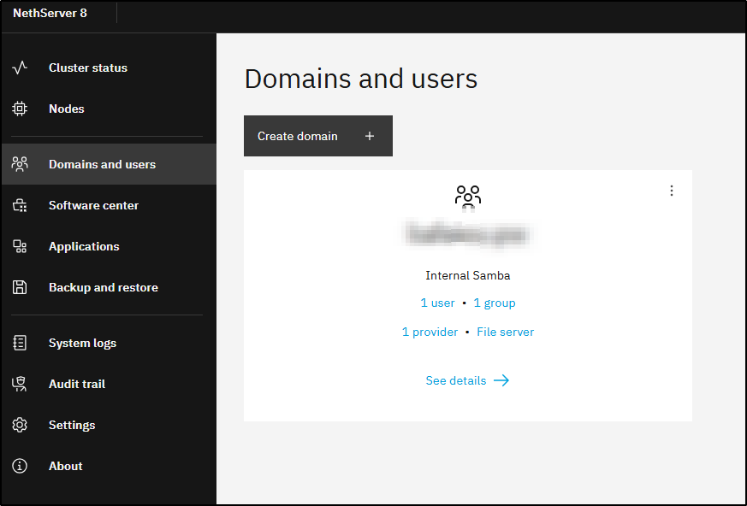Navigate to Applications
The height and width of the screenshot is (506, 747).
pos(109,246)
